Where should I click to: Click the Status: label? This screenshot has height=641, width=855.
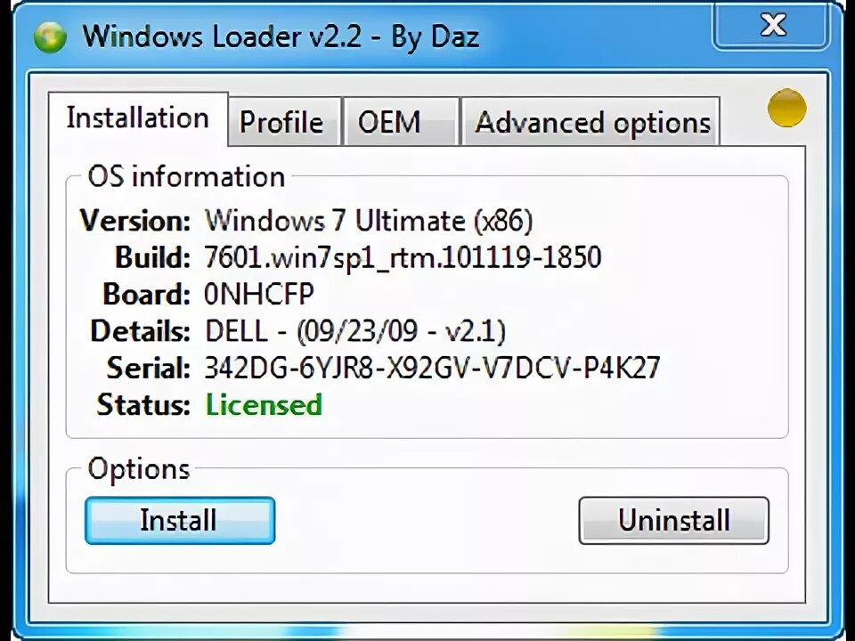143,404
